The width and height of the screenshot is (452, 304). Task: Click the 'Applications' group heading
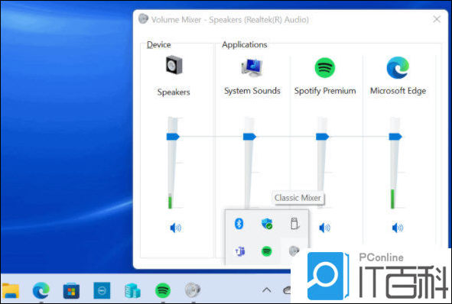click(x=245, y=44)
